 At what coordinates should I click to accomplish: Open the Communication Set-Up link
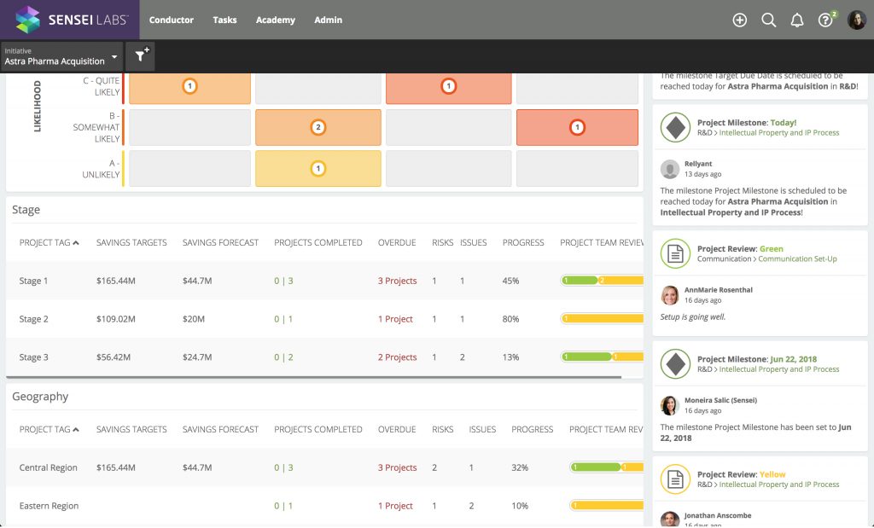(x=797, y=259)
